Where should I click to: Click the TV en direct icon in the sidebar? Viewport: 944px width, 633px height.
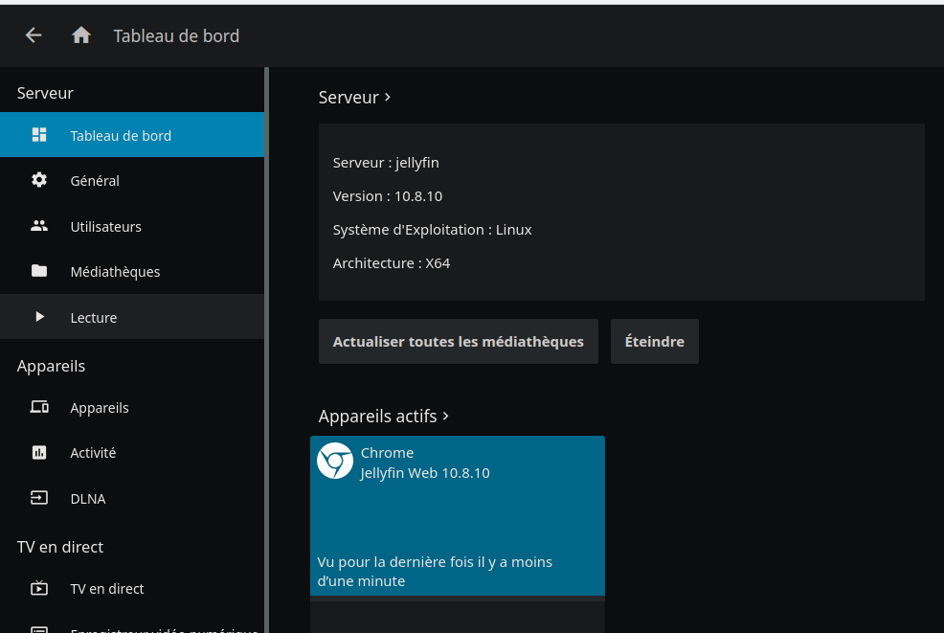[x=39, y=588]
